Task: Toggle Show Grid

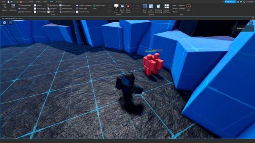Action: point(145,8)
